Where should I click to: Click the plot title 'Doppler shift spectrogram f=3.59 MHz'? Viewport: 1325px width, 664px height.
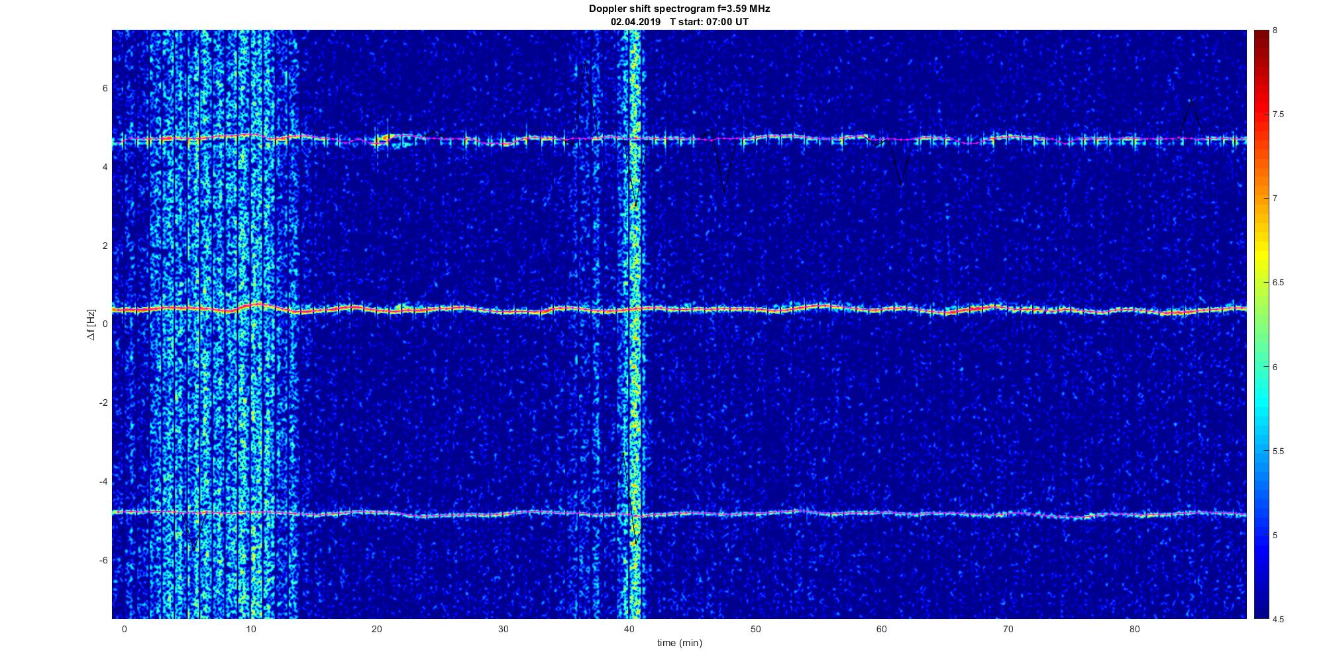coord(679,9)
